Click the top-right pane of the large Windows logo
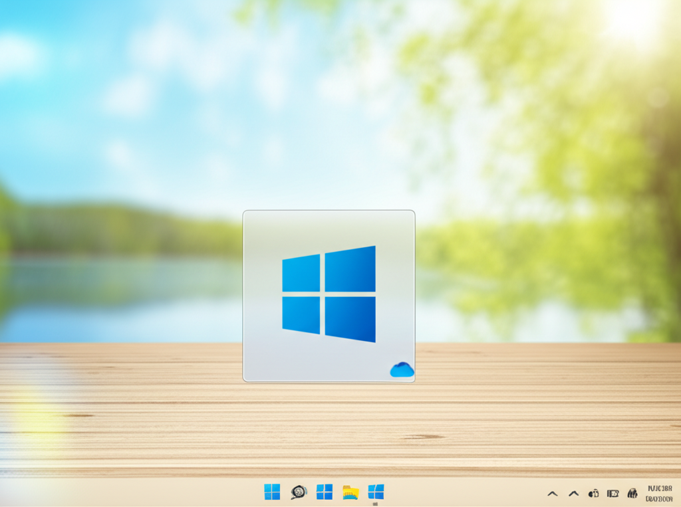Viewport: 681px width, 507px height. 350,269
